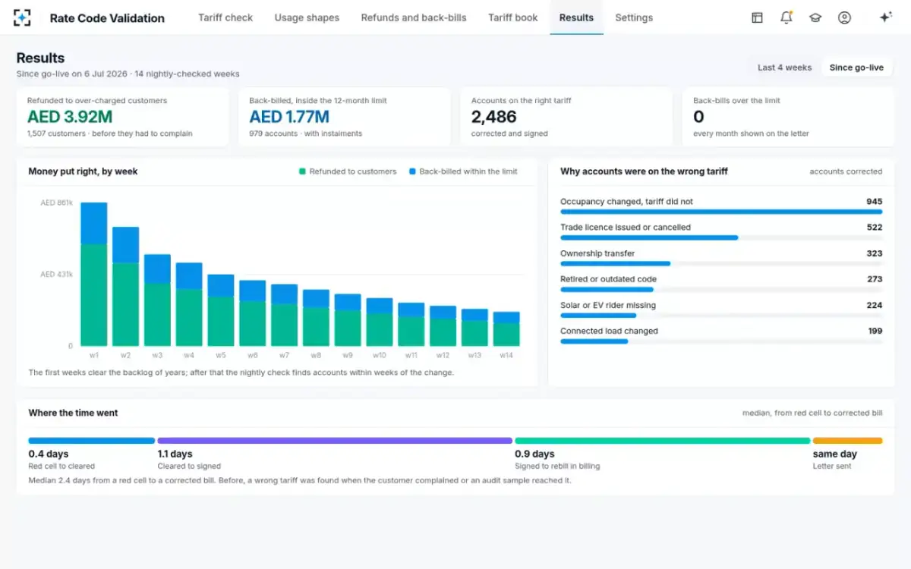Open the Refunds and back-bills tab
Screen dimensions: 911x569
(x=414, y=17)
